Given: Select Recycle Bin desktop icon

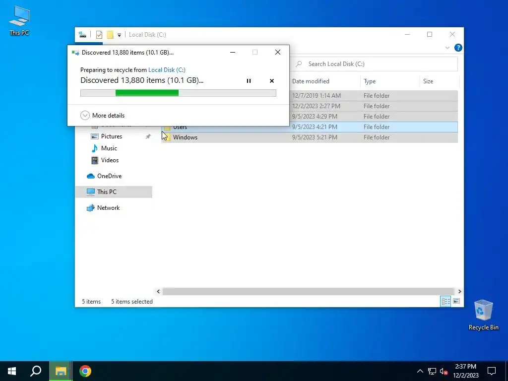Looking at the screenshot, I should (x=483, y=315).
